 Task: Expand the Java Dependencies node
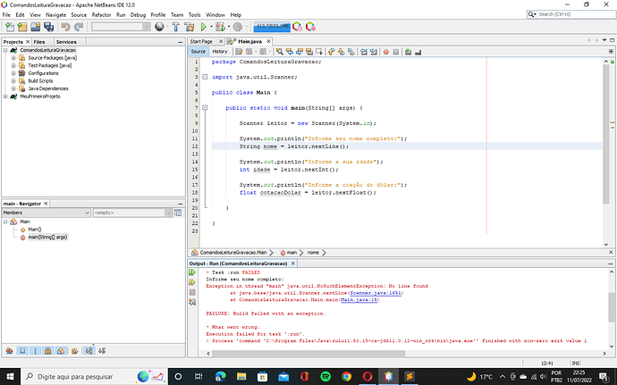tap(13, 88)
